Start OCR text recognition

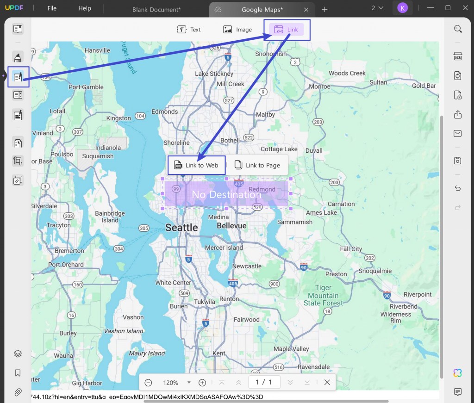click(x=458, y=56)
